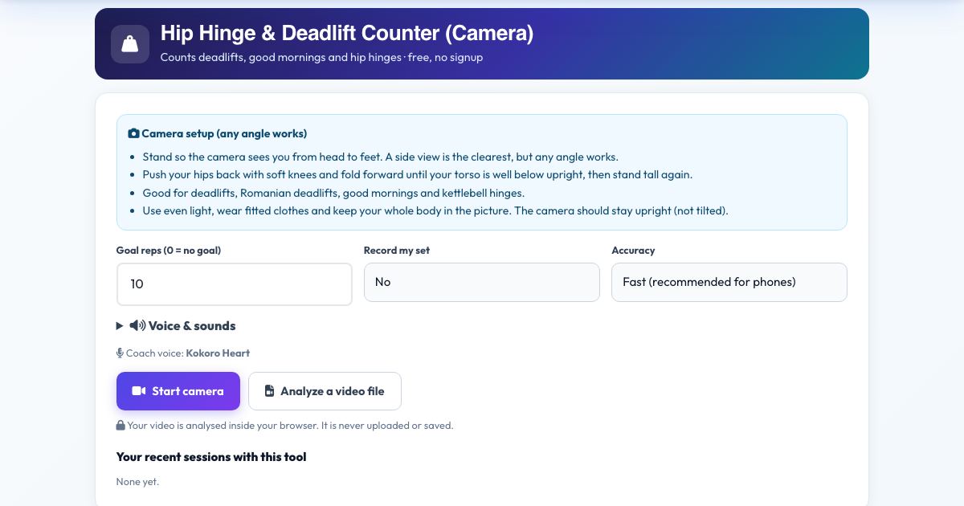The image size is (964, 506).
Task: Click 'Your recent sessions with this tool' heading
Action: [211, 456]
